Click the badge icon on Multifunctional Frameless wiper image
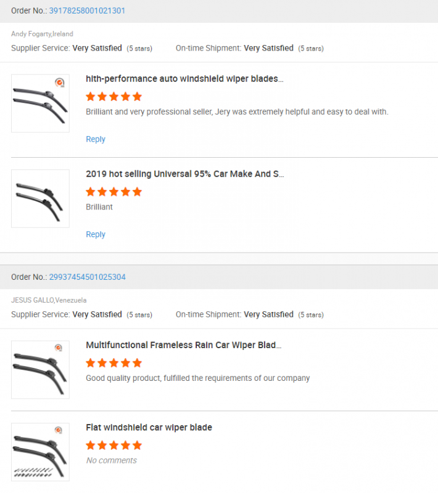Viewport: 438px width, 493px height. tap(59, 348)
